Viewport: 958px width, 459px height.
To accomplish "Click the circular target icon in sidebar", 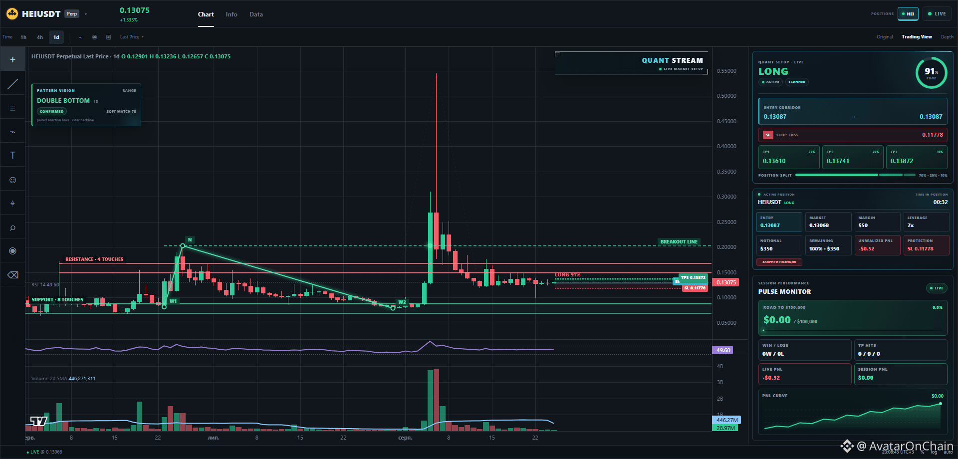I will click(x=12, y=251).
